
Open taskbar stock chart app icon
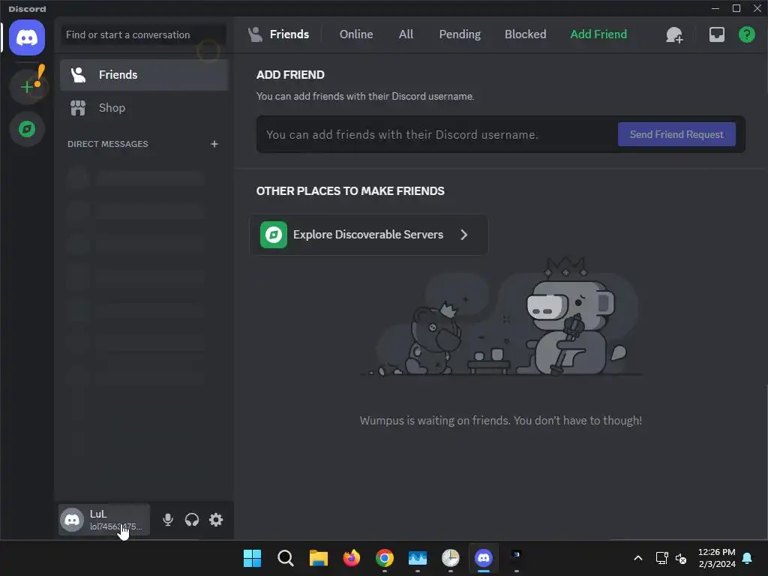pyautogui.click(x=417, y=558)
